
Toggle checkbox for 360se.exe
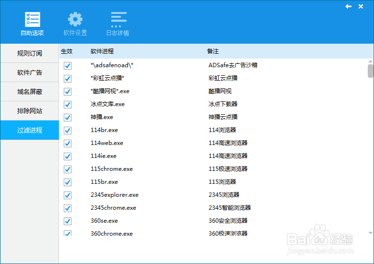pos(68,221)
